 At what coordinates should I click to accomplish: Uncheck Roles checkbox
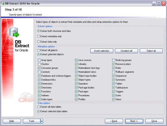113,68
